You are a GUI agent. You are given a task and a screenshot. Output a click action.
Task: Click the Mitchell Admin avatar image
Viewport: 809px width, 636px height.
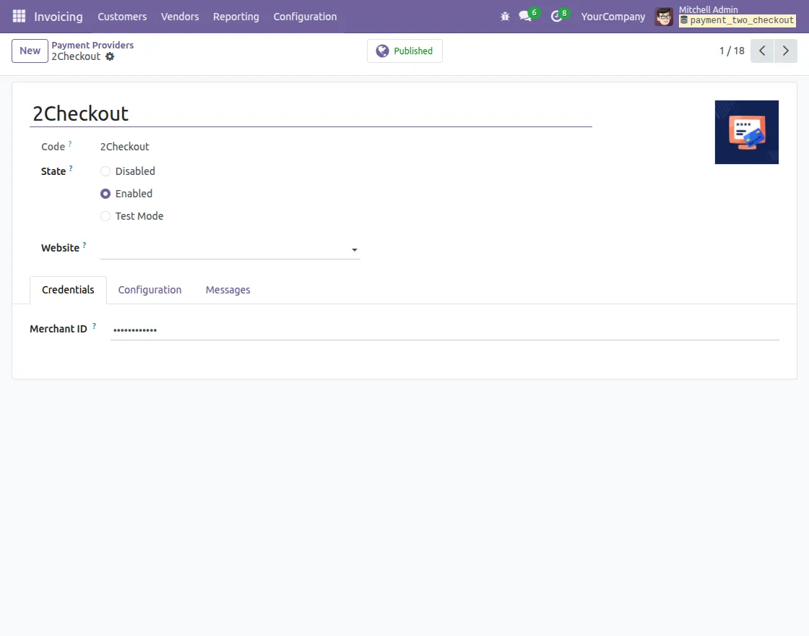click(663, 16)
